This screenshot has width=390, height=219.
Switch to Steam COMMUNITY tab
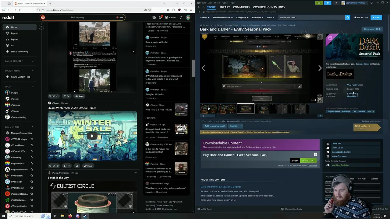[242, 7]
